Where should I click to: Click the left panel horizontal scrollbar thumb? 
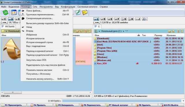13,92
